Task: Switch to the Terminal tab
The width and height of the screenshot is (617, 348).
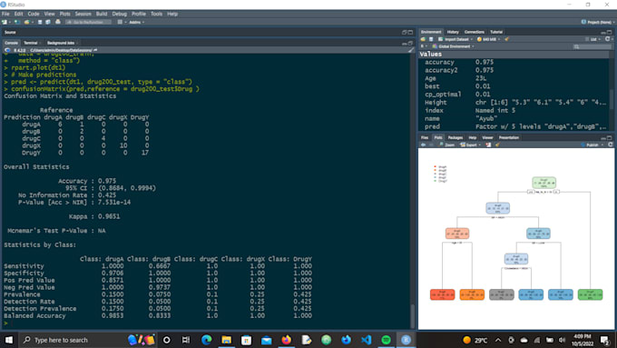Action: pos(30,43)
